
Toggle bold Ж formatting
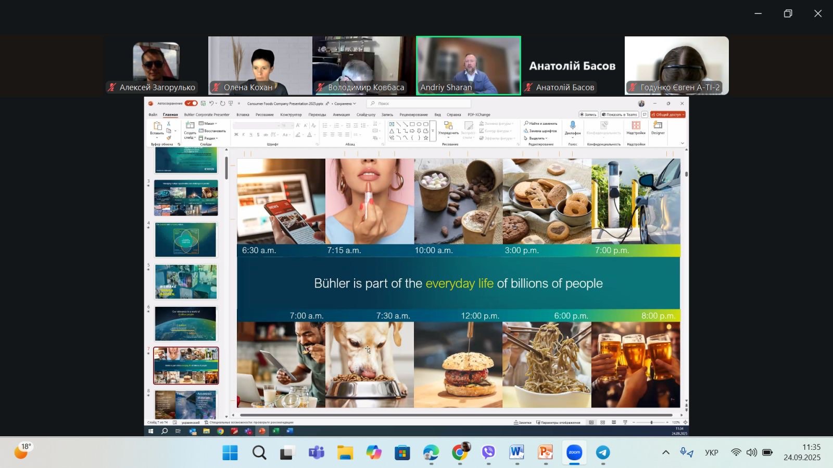click(x=236, y=135)
